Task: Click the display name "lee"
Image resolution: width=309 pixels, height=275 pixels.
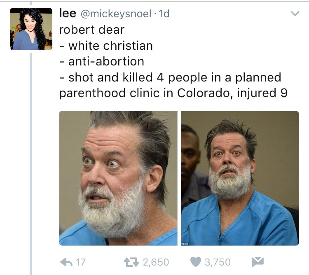Action: (x=68, y=14)
